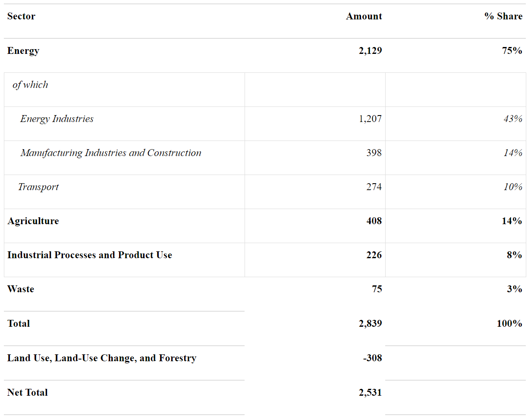Screen dimensions: 531x419
Task: Click the Energy share 75%
Action: [x=512, y=51]
